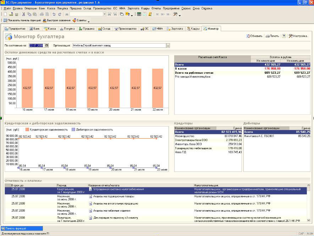Open the Организация selection ellipsis button

(168, 46)
